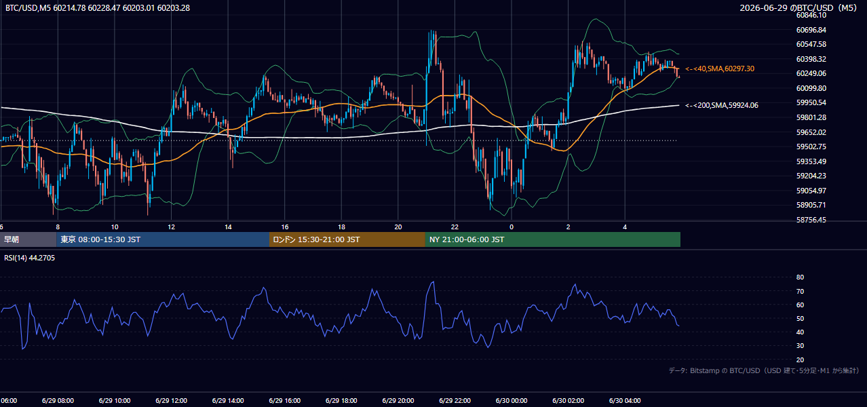Click the 6/30 00:00 date axis label
The image size is (867, 407).
coord(512,400)
